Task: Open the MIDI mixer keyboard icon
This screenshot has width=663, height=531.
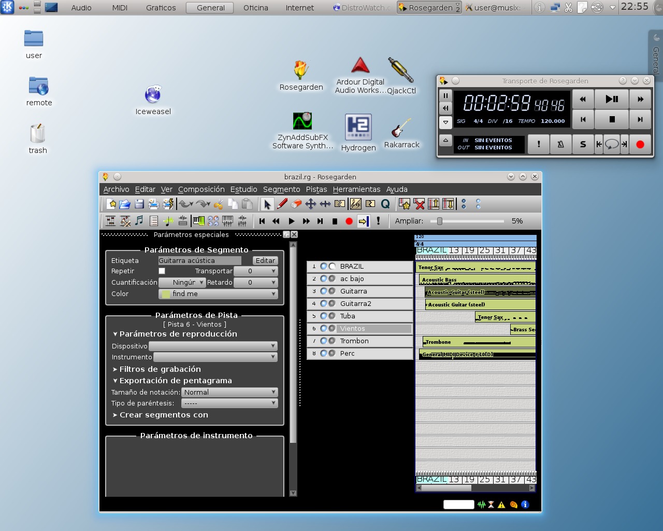Action: 228,221
